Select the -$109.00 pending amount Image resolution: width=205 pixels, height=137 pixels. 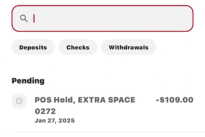click(175, 100)
